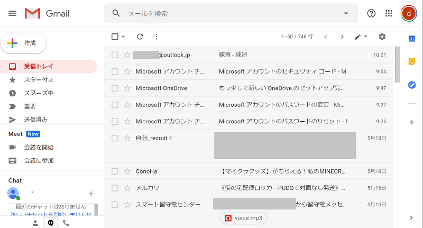Screen dimensions: 423x228
Task: Click the chat user avatar
Action: 13,193
